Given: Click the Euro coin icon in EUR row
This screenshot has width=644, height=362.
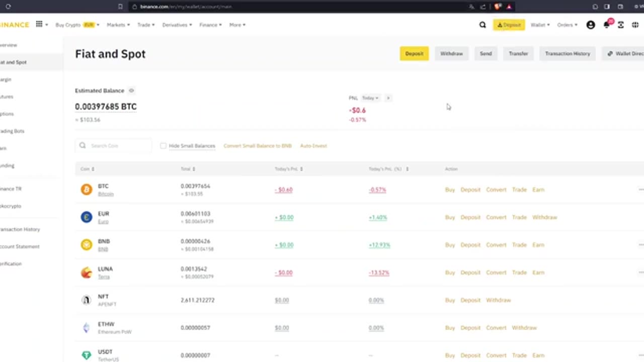Looking at the screenshot, I should [x=87, y=217].
